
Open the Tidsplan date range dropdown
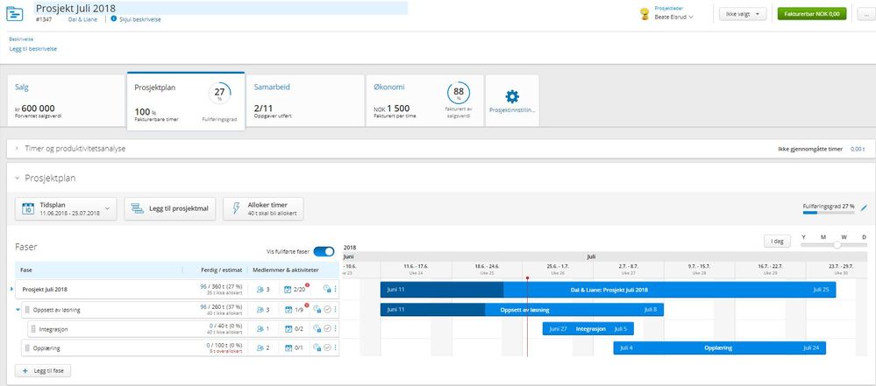66,209
